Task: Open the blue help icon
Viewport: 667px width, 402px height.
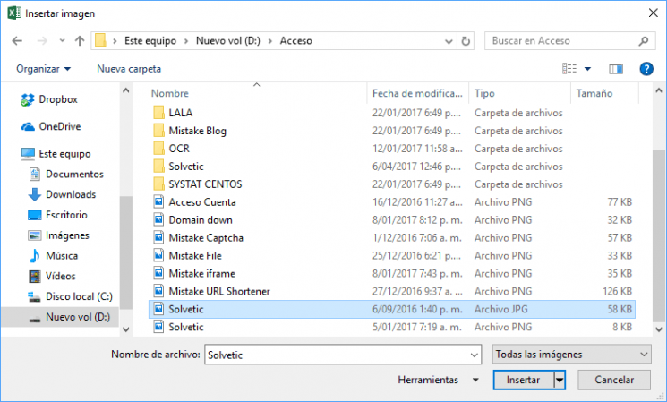Action: click(x=646, y=68)
